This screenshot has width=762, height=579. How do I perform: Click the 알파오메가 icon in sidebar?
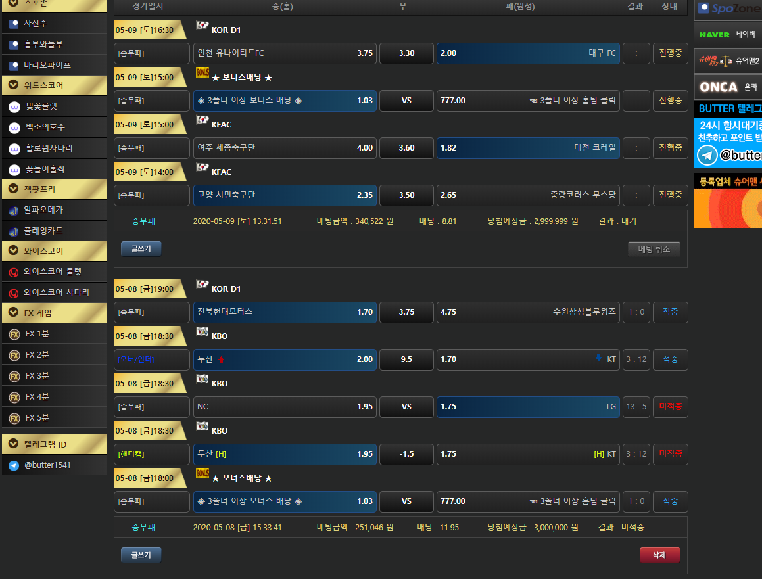click(x=14, y=210)
